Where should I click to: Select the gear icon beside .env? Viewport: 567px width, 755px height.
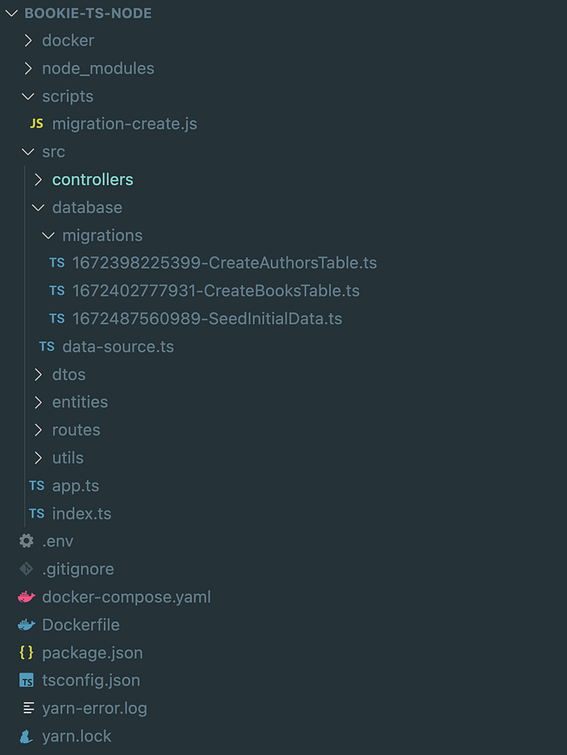[x=26, y=540]
